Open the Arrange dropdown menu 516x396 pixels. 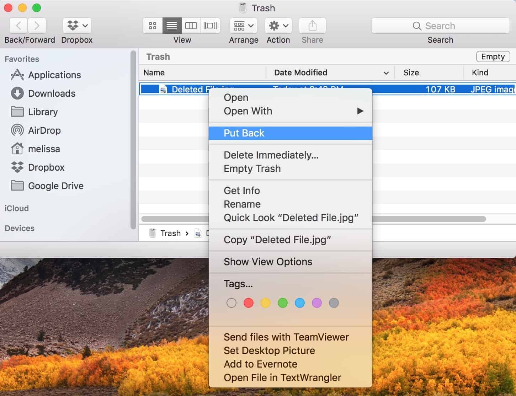244,26
